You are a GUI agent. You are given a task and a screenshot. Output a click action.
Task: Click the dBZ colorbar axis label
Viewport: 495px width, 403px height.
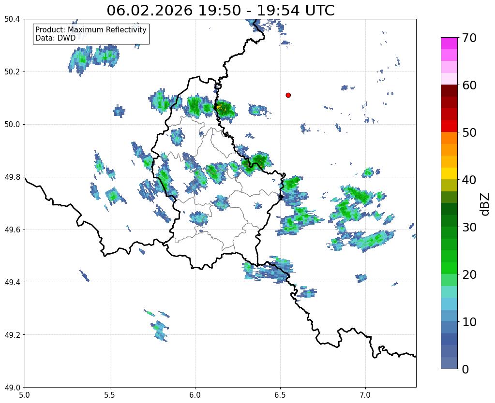coord(485,204)
